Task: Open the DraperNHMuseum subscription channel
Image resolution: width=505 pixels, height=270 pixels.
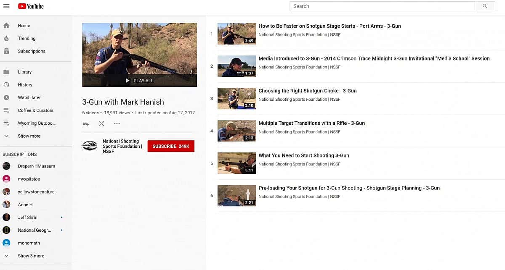Action: coord(36,166)
